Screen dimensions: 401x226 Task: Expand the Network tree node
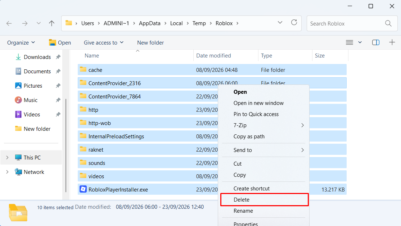tap(8, 172)
